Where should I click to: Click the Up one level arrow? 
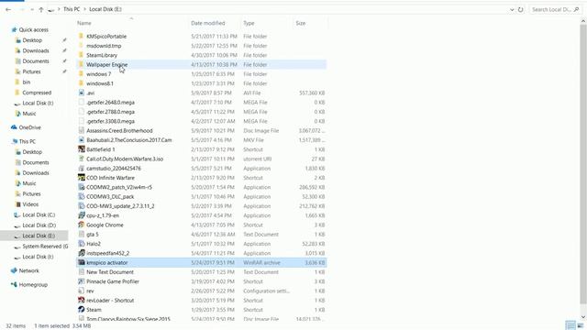pyautogui.click(x=41, y=9)
